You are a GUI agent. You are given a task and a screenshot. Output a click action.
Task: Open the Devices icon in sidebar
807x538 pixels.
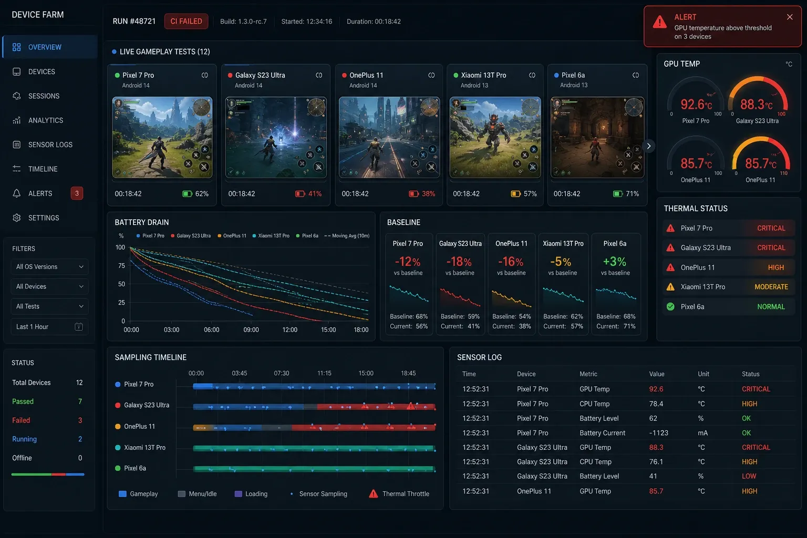tap(16, 71)
